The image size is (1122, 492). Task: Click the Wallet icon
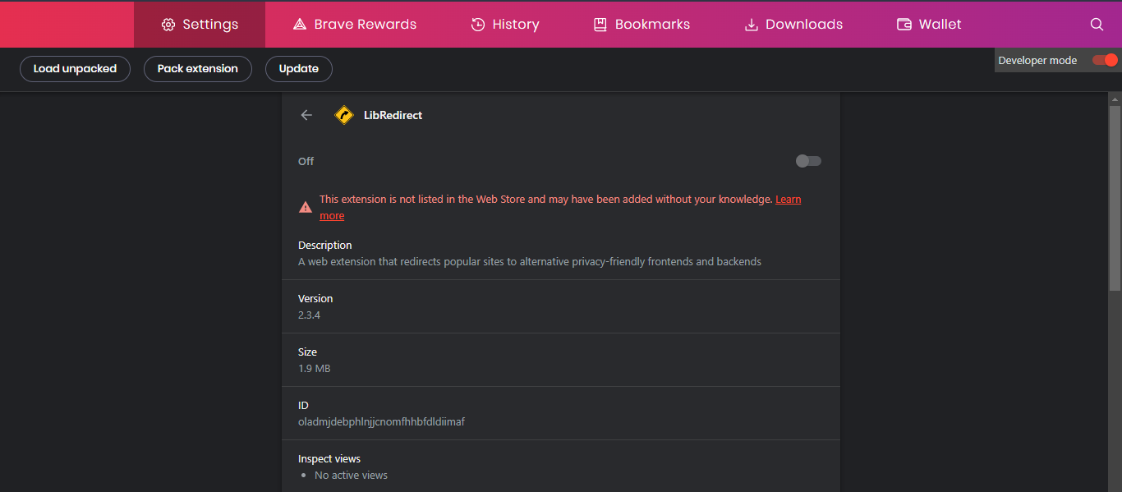tap(904, 25)
